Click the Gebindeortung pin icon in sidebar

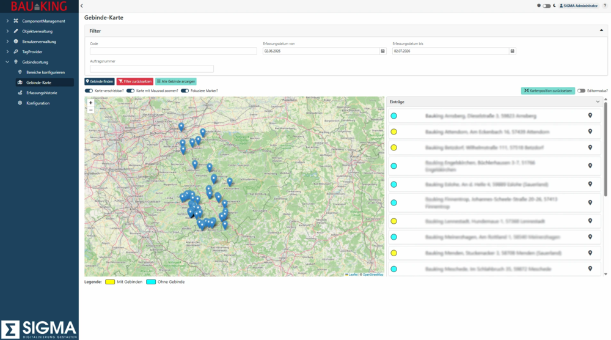click(x=16, y=62)
